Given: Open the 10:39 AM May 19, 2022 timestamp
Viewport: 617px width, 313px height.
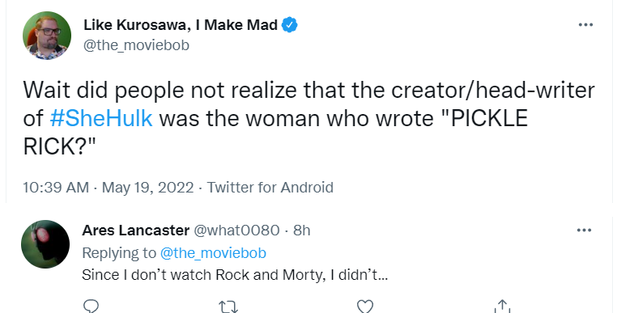Looking at the screenshot, I should [109, 187].
